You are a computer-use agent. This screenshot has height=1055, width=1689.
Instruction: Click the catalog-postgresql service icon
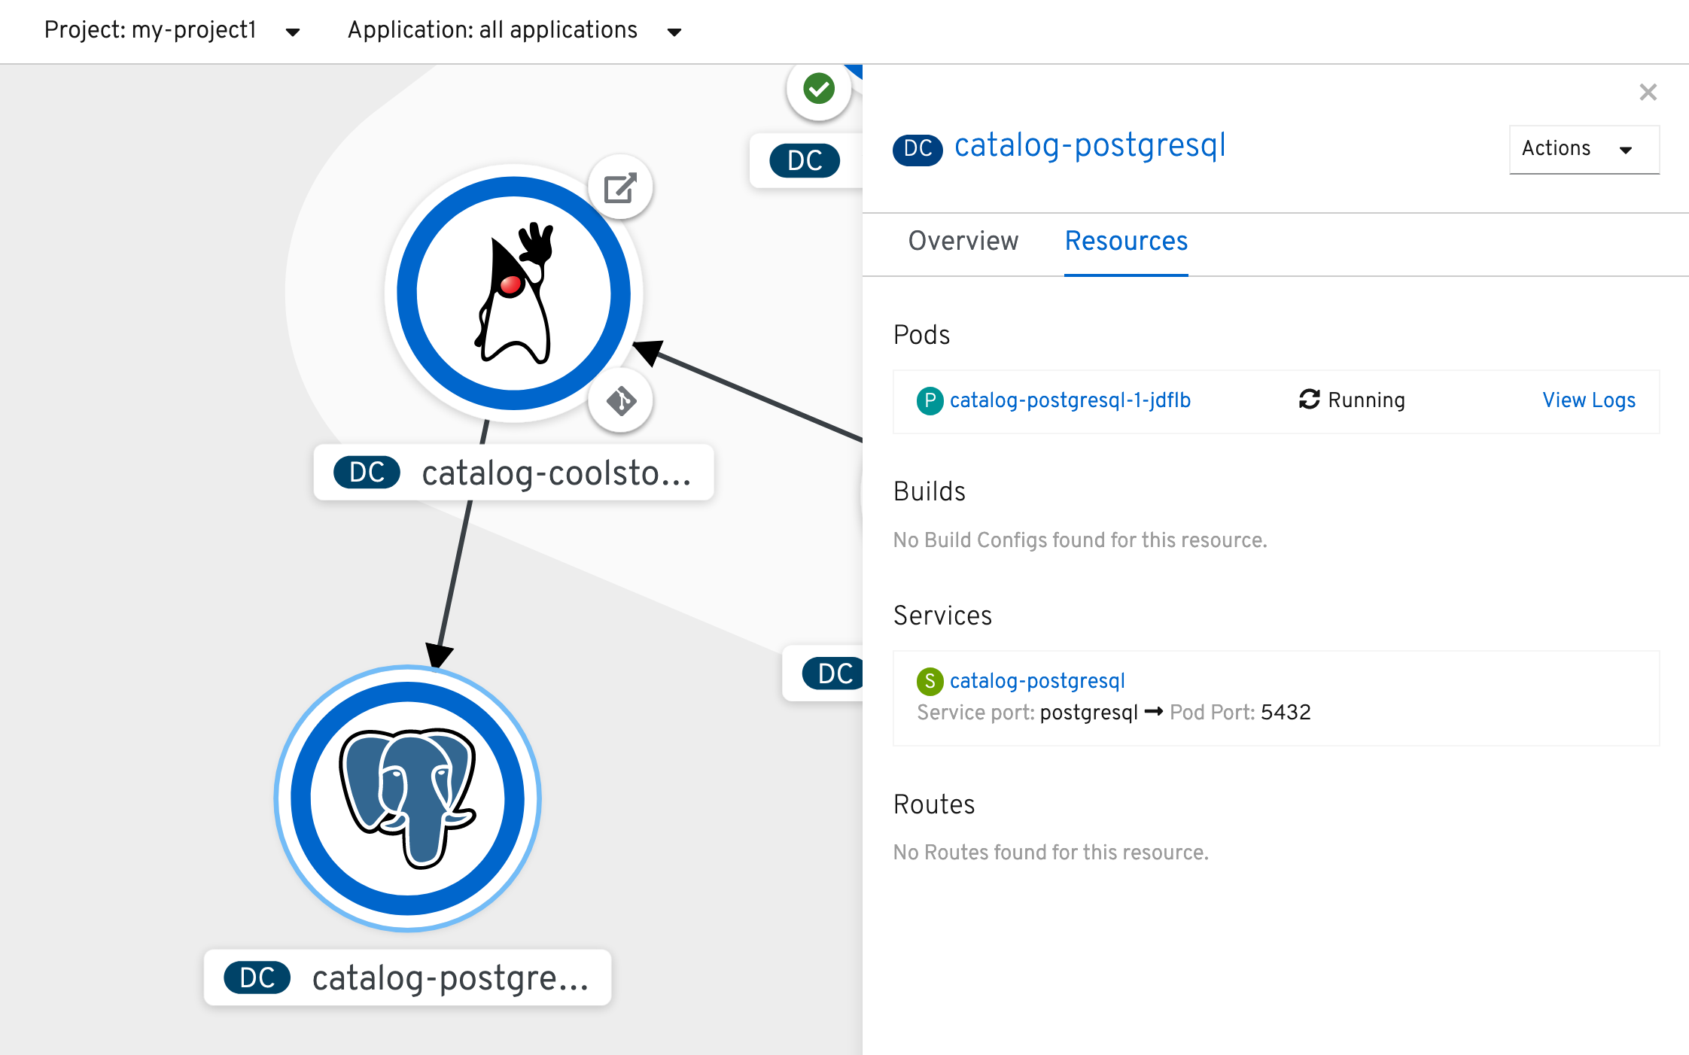pos(930,680)
